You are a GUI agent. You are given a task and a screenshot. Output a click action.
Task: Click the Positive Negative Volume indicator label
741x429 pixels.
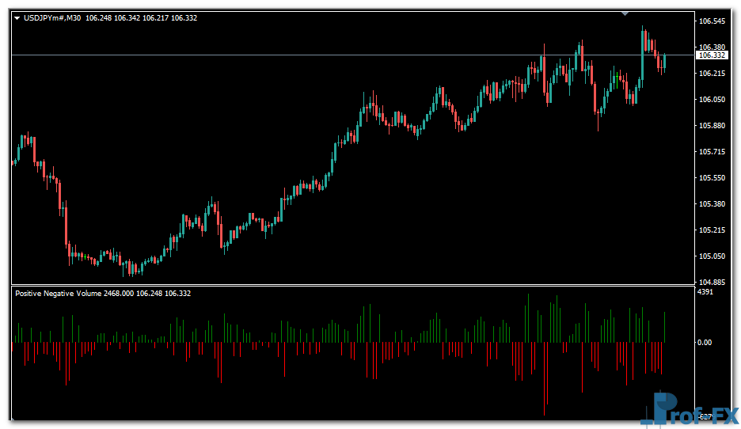58,293
